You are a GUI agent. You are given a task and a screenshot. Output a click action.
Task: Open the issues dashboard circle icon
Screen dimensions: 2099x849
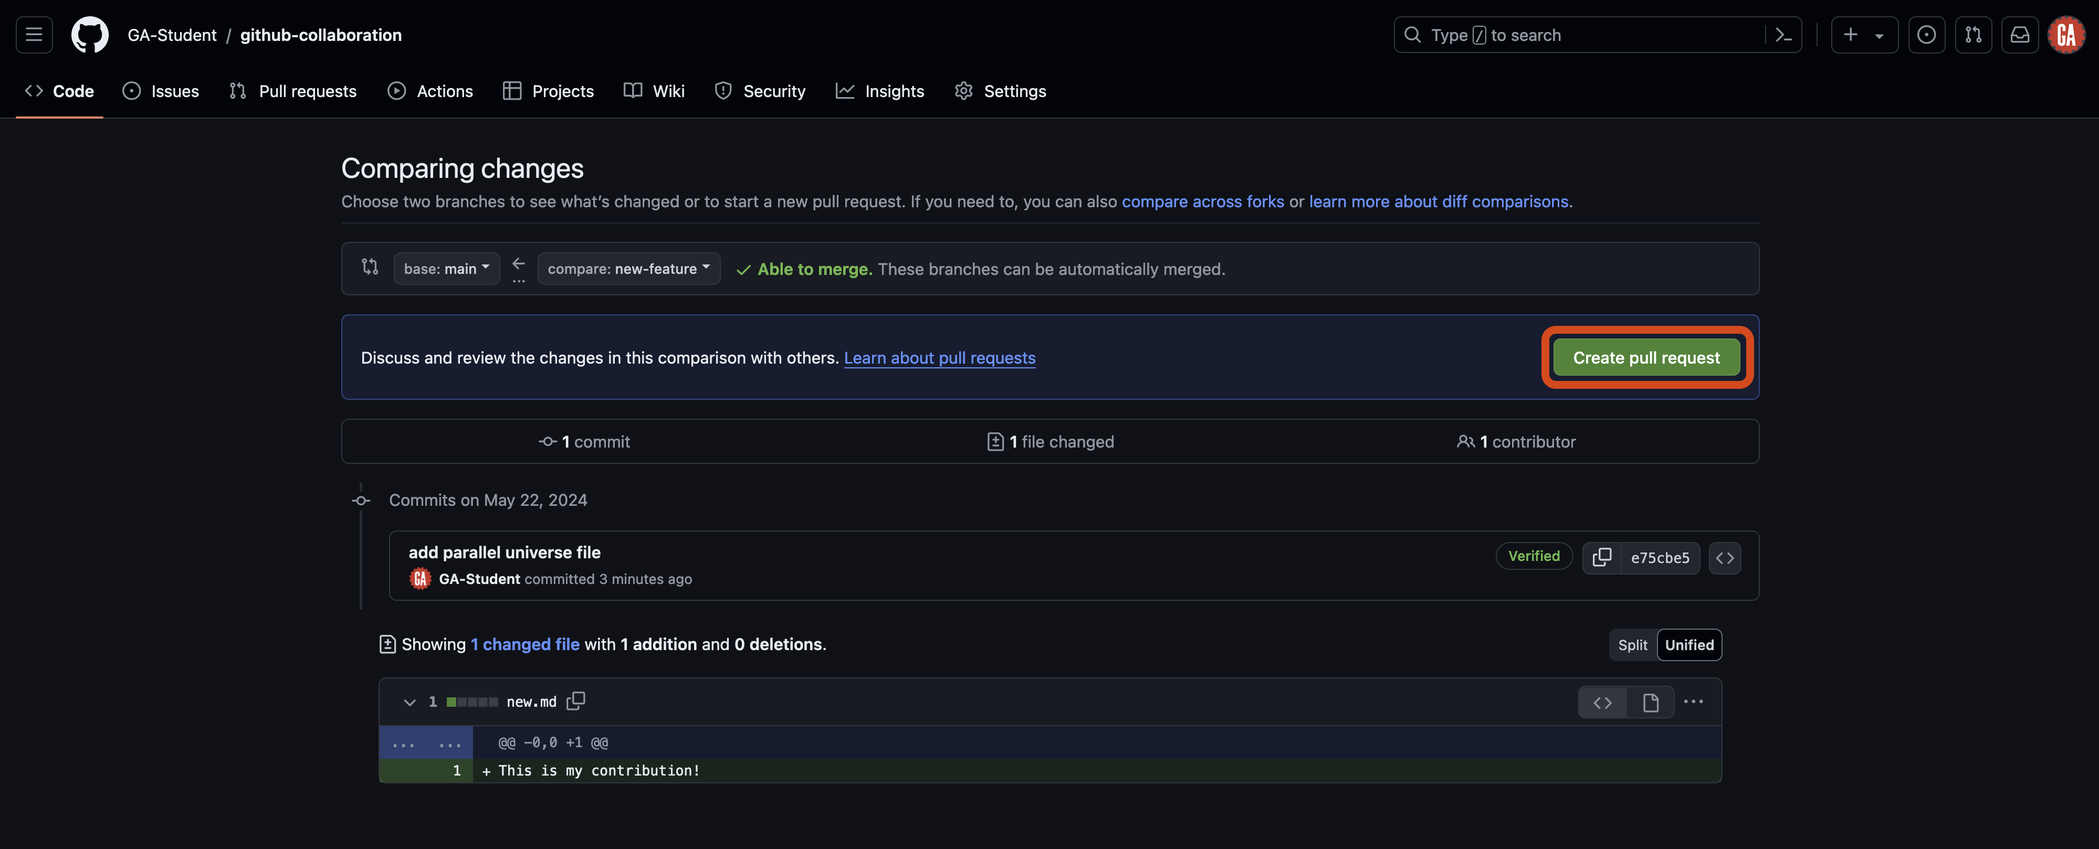(x=1927, y=34)
